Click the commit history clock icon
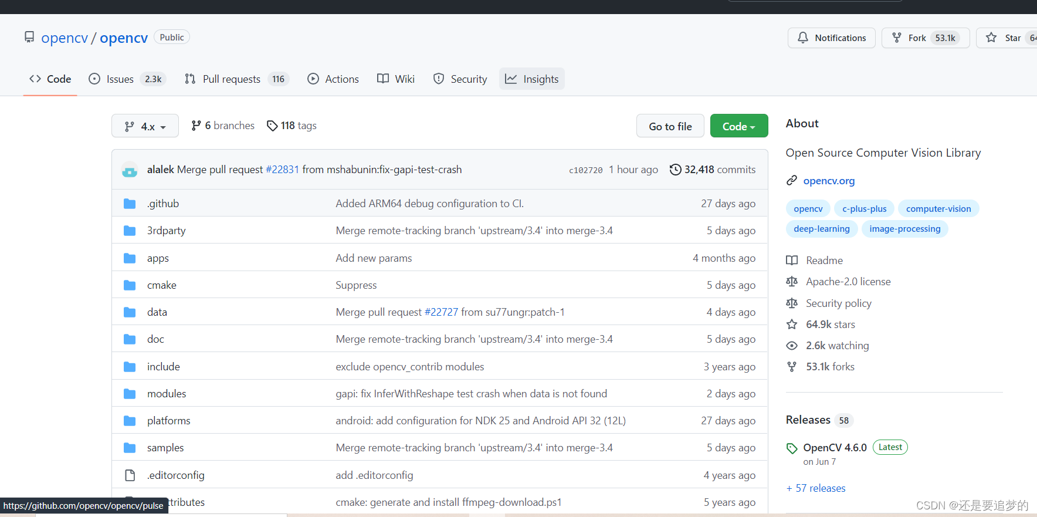This screenshot has width=1037, height=517. (x=676, y=170)
